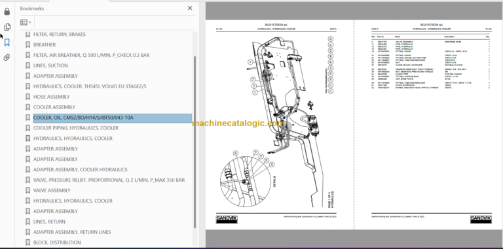Image resolution: width=503 pixels, height=249 pixels.
Task: Click left page title BG01576509 aA
Action: pyautogui.click(x=276, y=25)
